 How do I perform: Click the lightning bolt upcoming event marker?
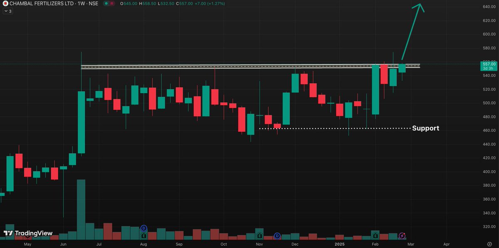point(402,236)
